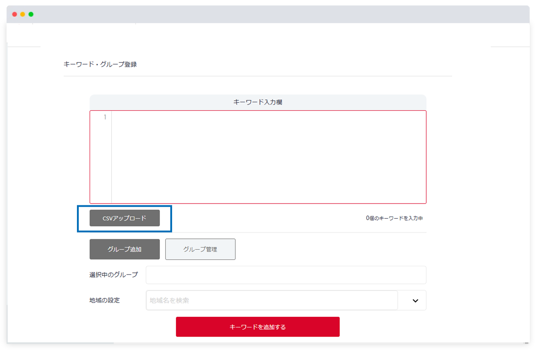Click the CSVアップロード upload button
Viewport: 536px width, 350px height.
pyautogui.click(x=124, y=218)
